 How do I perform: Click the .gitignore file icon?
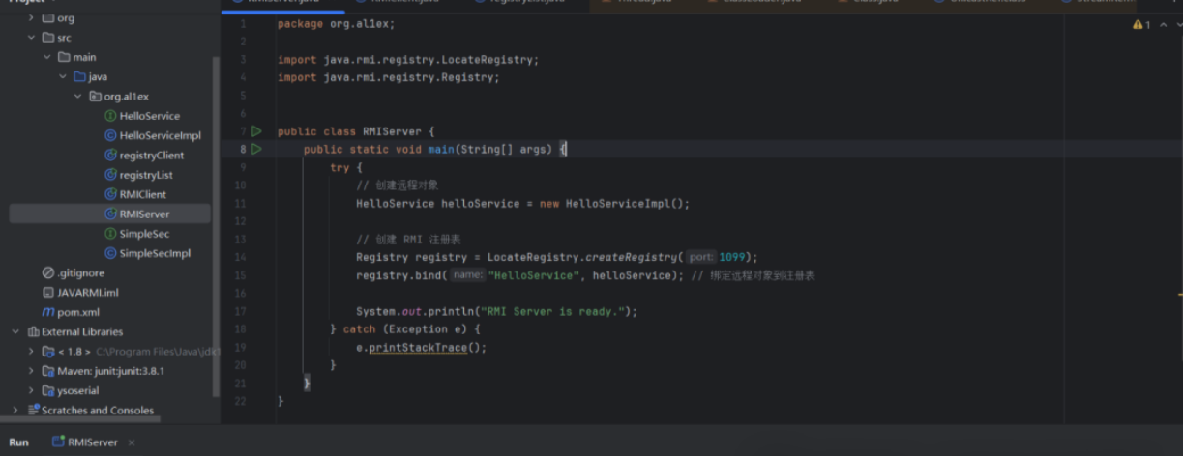point(48,273)
